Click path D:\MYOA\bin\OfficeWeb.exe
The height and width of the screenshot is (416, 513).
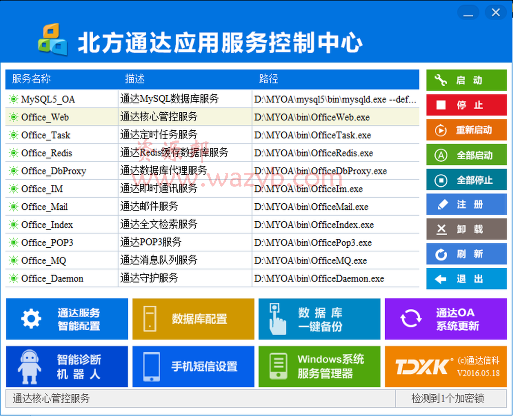pyautogui.click(x=312, y=117)
